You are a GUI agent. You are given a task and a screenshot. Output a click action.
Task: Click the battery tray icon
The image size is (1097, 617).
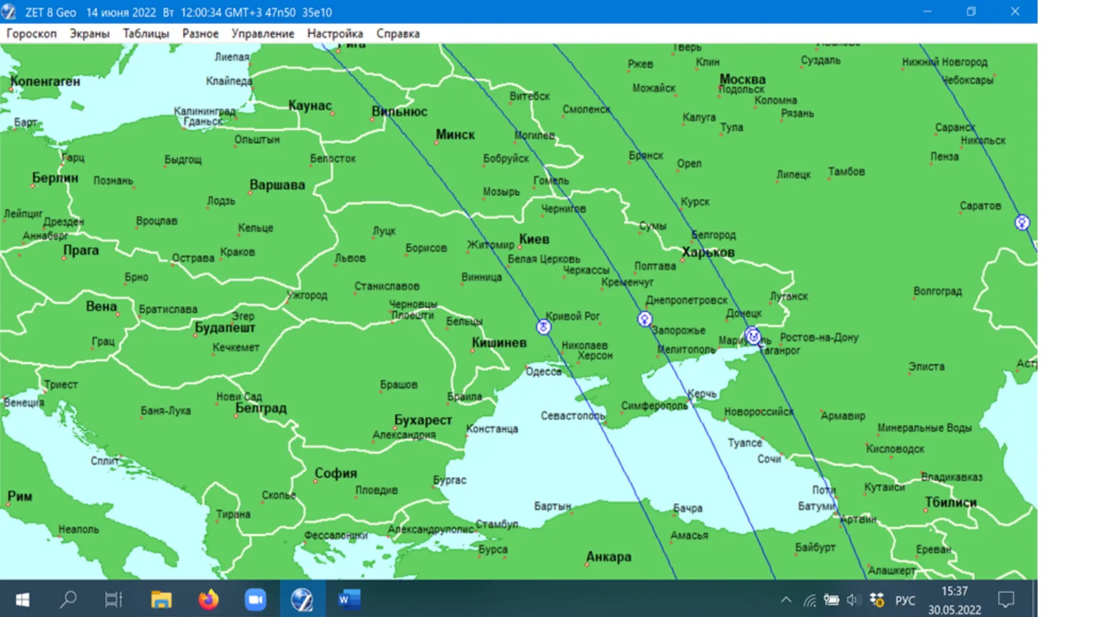[831, 601]
